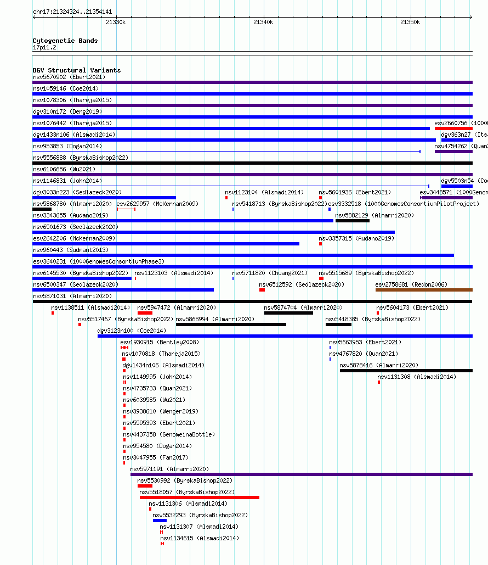The height and width of the screenshot is (565, 488).
Task: Select the red esv2660756 variant bar
Action: click(x=453, y=128)
